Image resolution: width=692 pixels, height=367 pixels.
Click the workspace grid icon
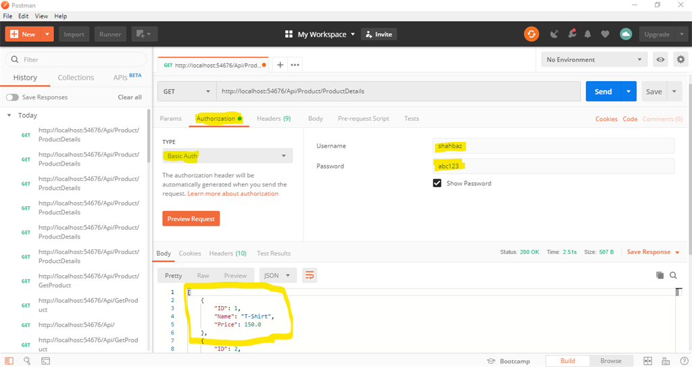(289, 34)
